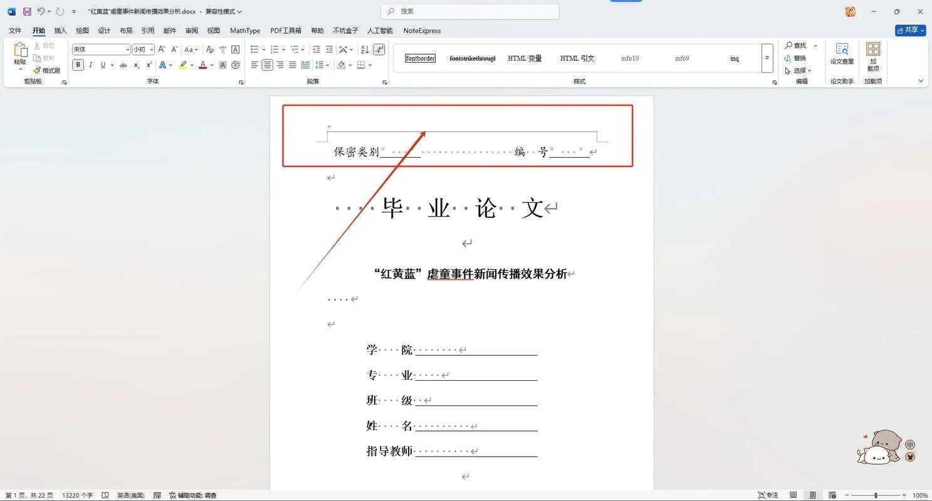
Task: Toggle bold on selected text
Action: click(x=78, y=65)
